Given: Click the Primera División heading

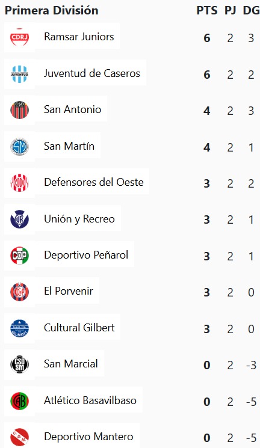Looking at the screenshot, I should pyautogui.click(x=52, y=11).
